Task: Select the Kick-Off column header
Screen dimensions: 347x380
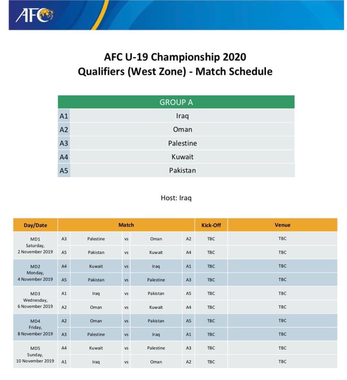Action: click(x=211, y=225)
